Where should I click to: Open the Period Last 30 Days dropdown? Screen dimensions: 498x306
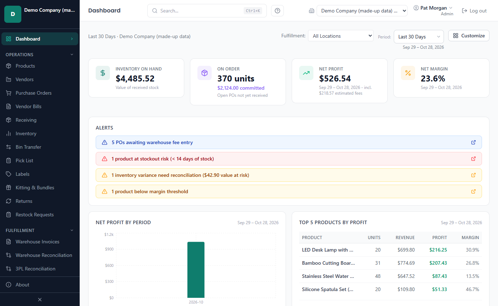[x=419, y=37]
